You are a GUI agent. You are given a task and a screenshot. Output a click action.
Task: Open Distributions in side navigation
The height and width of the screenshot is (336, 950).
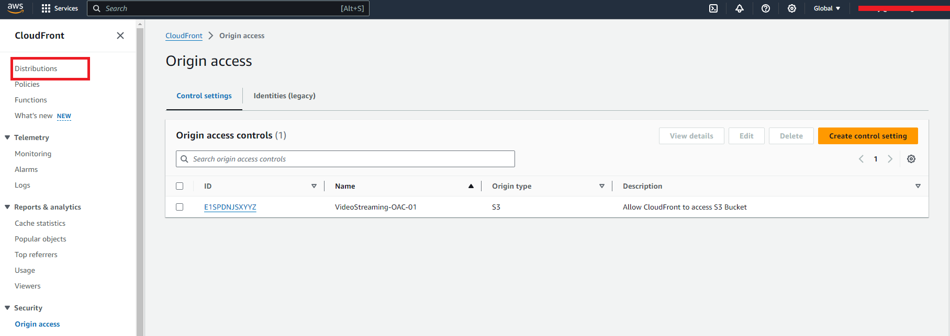click(36, 68)
